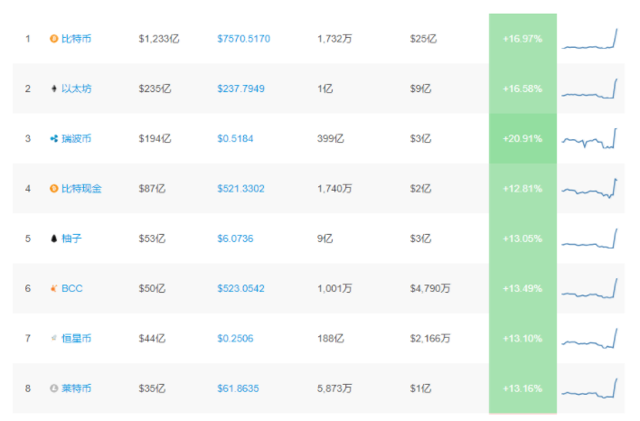This screenshot has width=640, height=421.
Task: Open the 以太坊 coin link
Action: pos(76,89)
